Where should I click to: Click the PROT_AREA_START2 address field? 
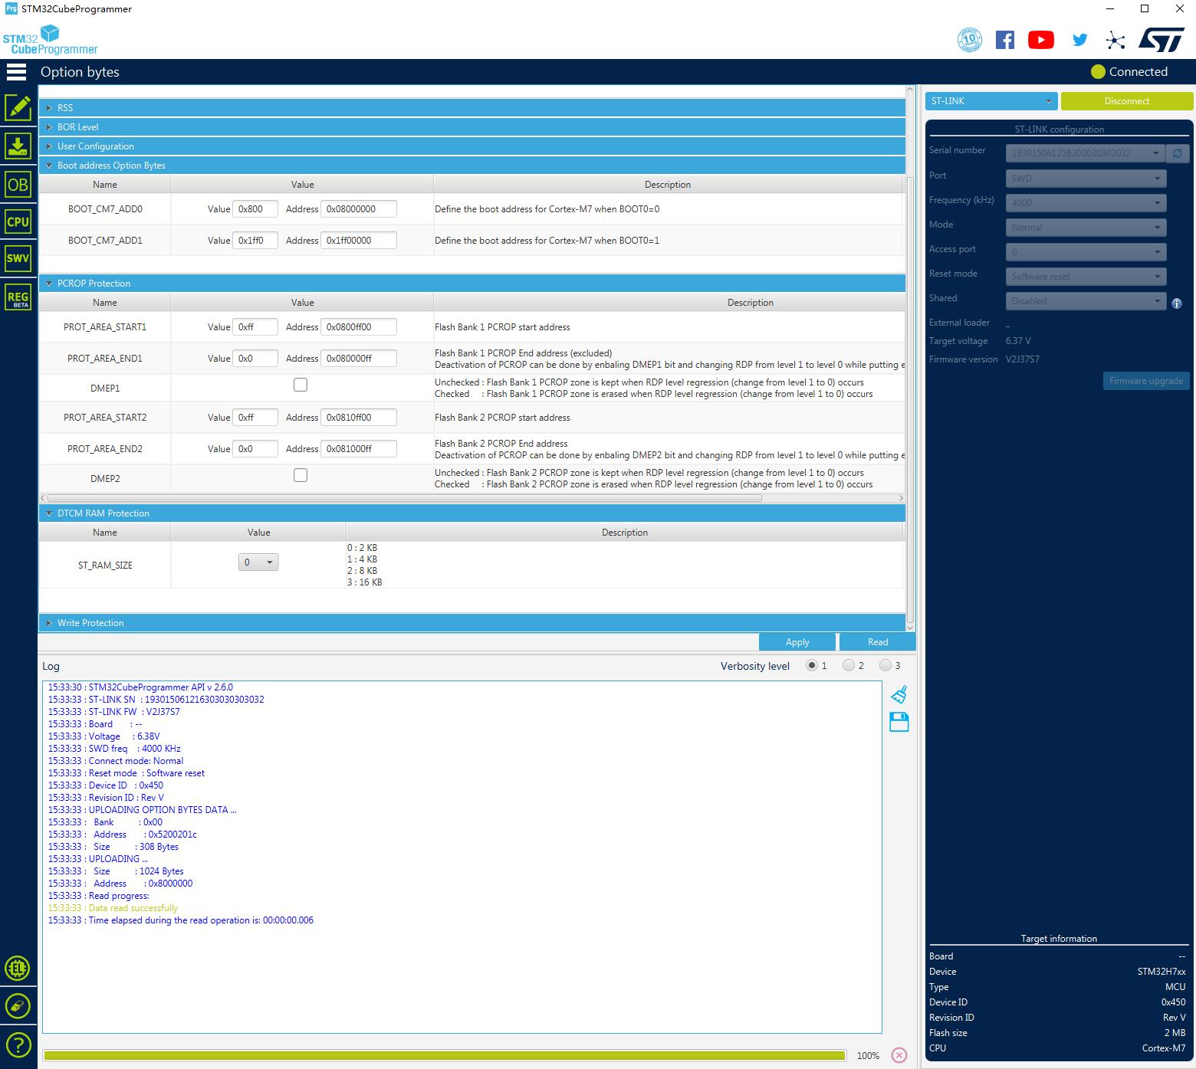[359, 418]
